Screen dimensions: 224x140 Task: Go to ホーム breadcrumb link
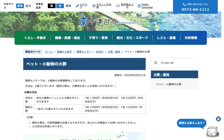49,52
